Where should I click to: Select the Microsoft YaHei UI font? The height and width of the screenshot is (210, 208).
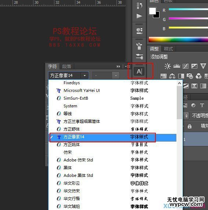pyautogui.click(x=112, y=90)
